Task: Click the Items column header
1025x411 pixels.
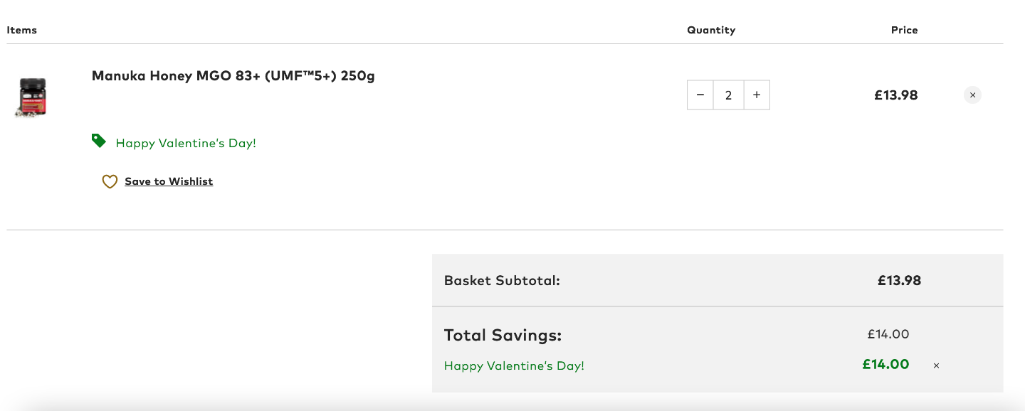Action: 22,30
